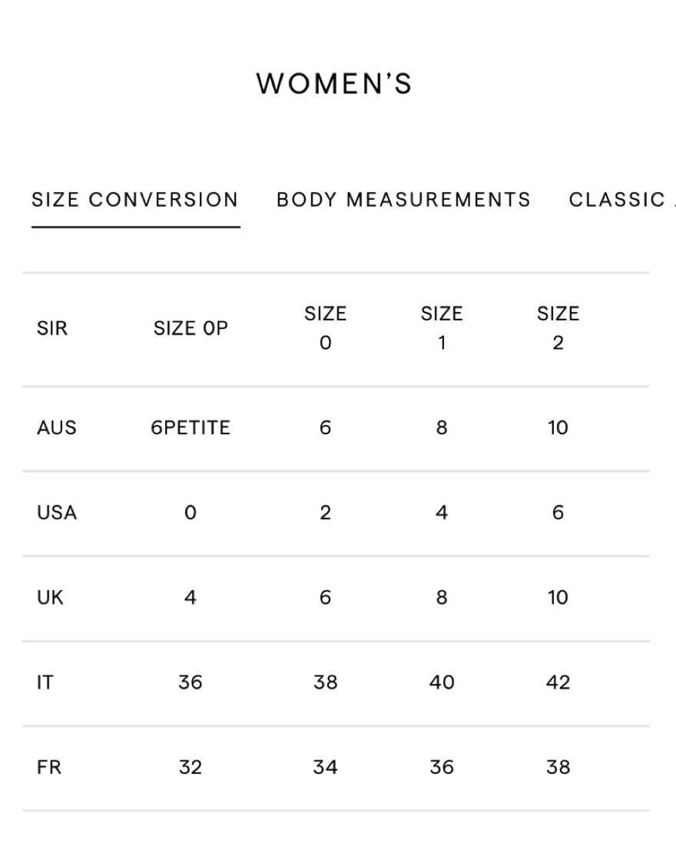Select the SIZE 1 column header

(x=442, y=328)
